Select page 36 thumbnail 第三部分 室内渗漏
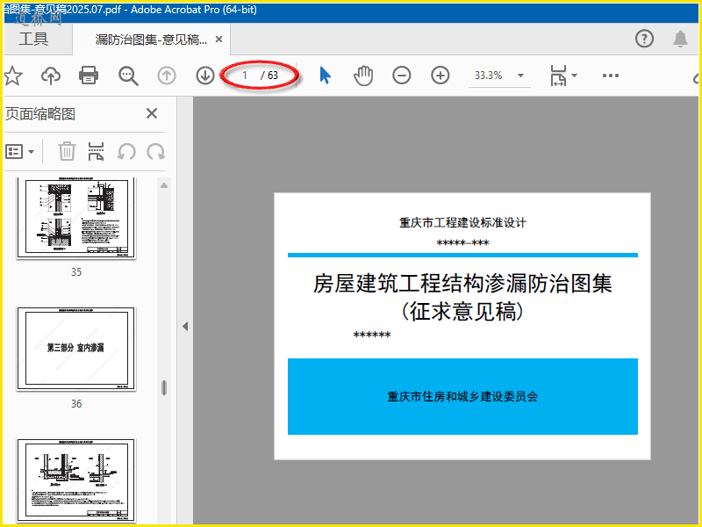The image size is (702, 527). (x=76, y=348)
